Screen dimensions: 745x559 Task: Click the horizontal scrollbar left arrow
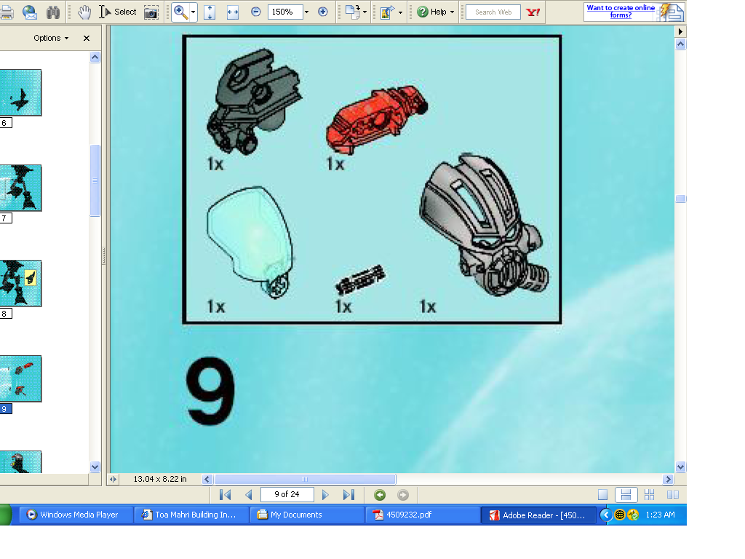click(207, 479)
